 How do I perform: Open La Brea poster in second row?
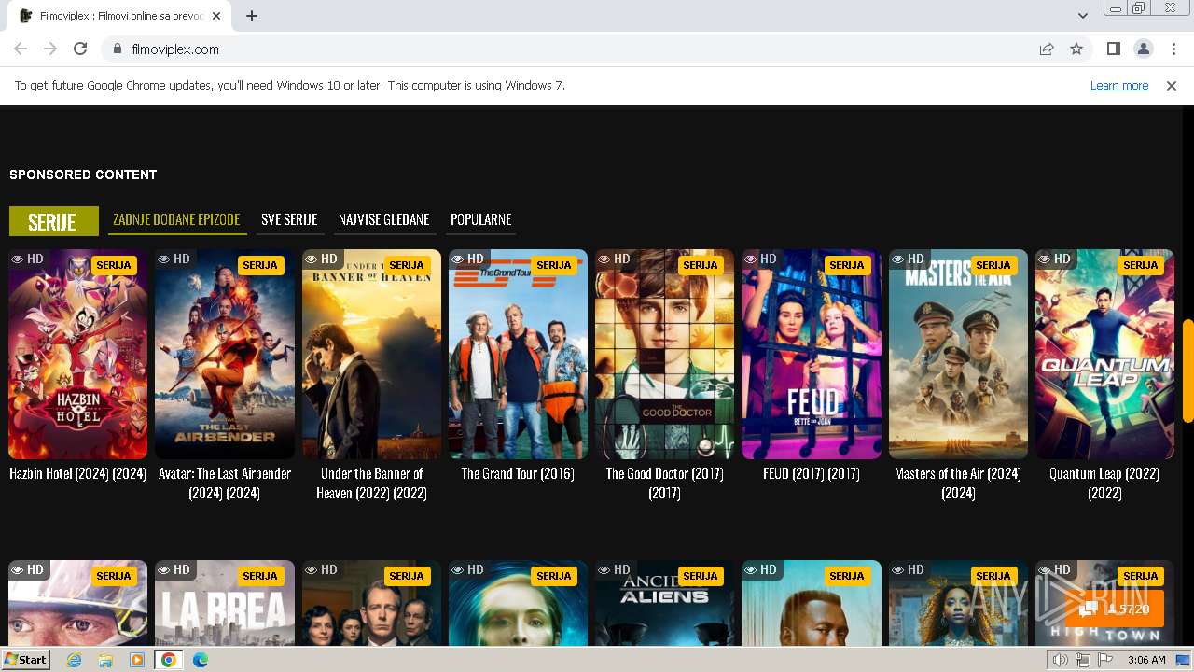[225, 603]
